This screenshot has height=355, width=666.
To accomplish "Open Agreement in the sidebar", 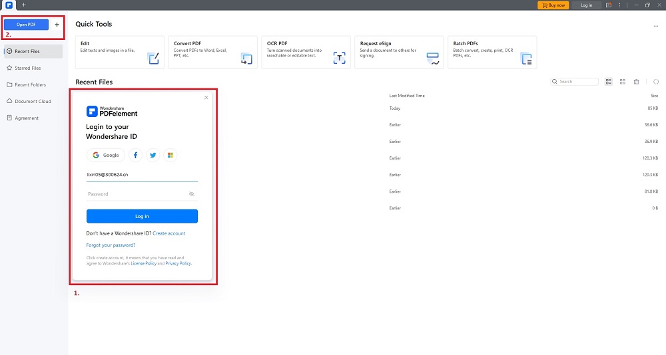I will click(33, 118).
